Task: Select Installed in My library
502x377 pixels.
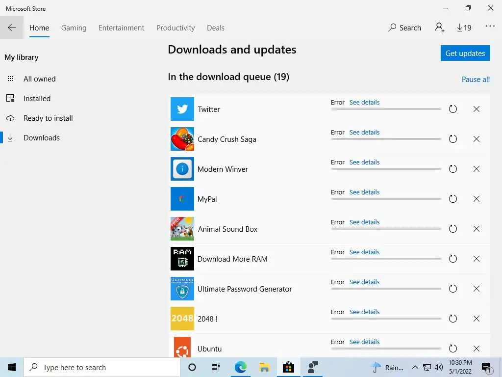Action: click(x=37, y=98)
